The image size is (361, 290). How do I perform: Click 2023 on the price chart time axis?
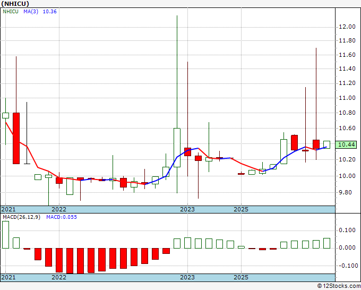pyautogui.click(x=187, y=209)
